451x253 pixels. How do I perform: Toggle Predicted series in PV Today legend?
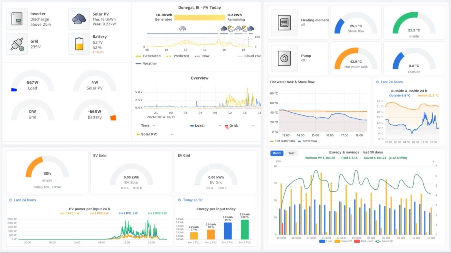pyautogui.click(x=178, y=56)
